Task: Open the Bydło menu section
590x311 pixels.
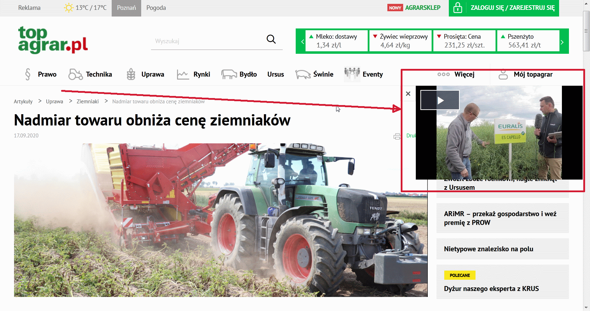Action: (248, 74)
